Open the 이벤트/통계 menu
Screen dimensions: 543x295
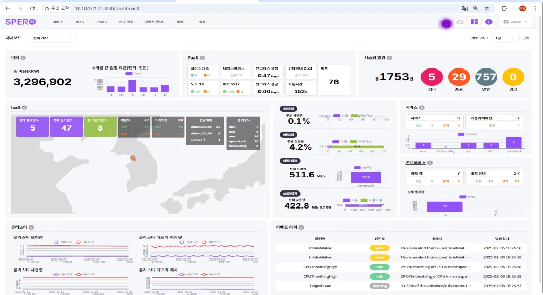pos(154,22)
